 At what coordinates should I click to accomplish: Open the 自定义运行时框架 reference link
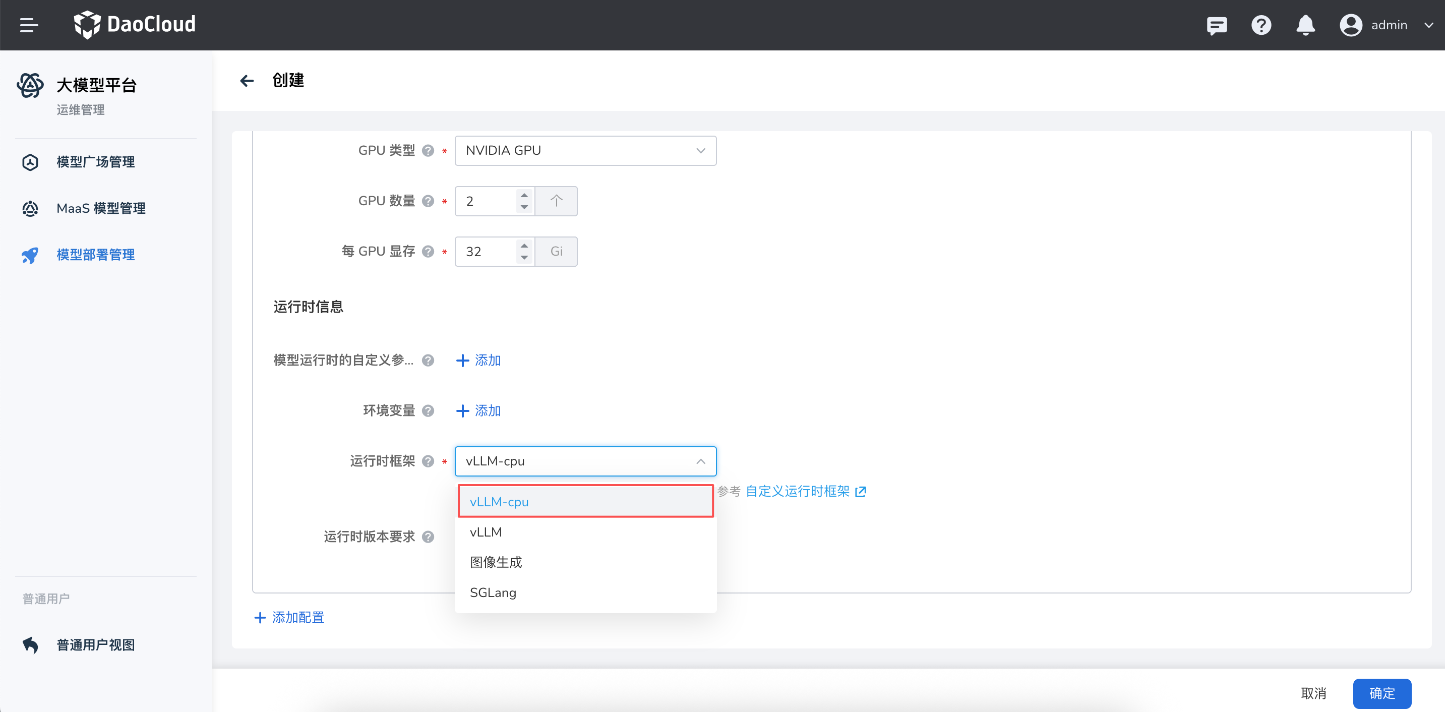click(798, 491)
